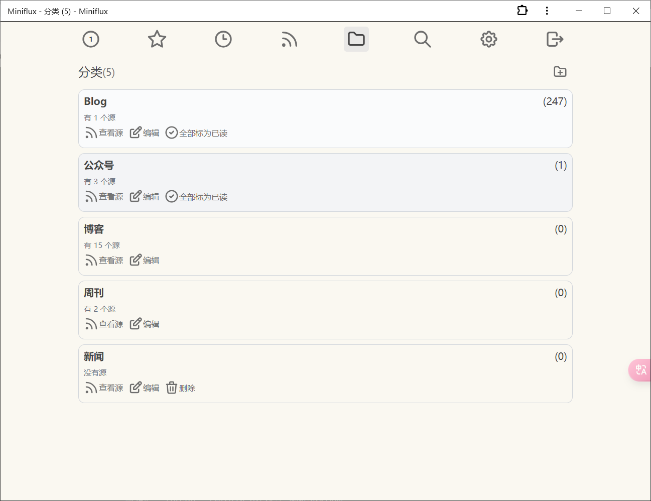Click the 有 1 个源 text
Viewport: 651px width, 501px height.
coord(100,117)
